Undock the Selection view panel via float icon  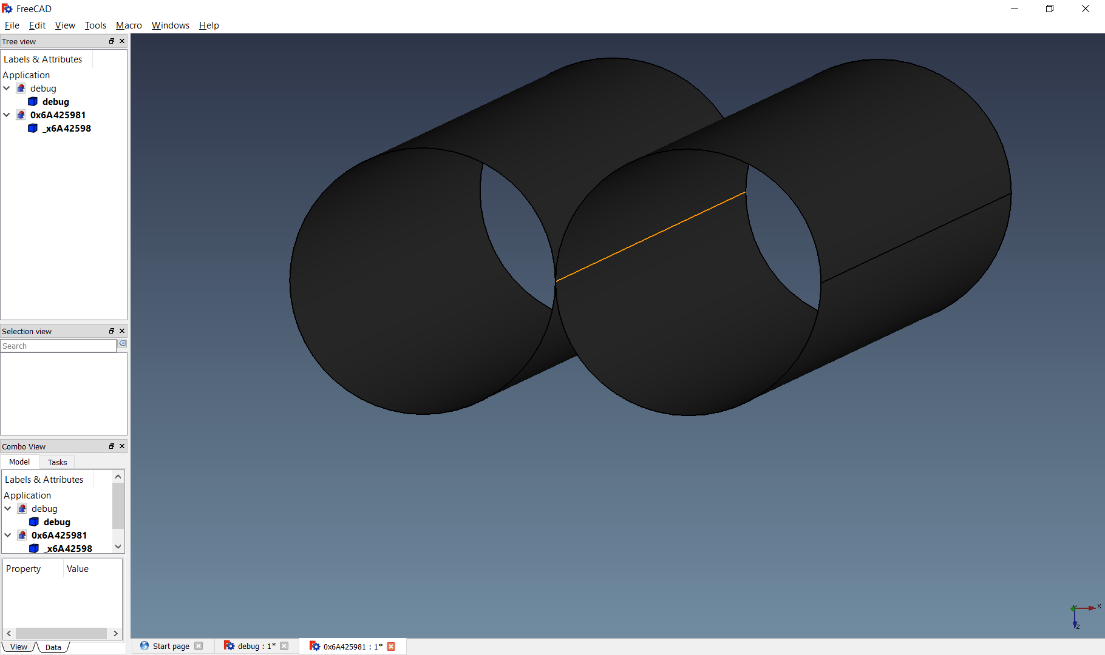click(111, 331)
